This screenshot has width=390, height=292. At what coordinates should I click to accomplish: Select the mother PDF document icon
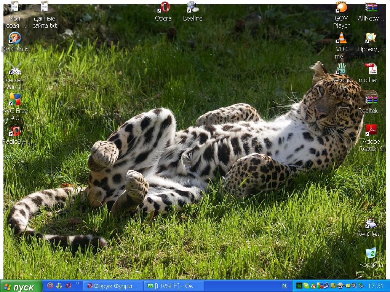coord(371,69)
